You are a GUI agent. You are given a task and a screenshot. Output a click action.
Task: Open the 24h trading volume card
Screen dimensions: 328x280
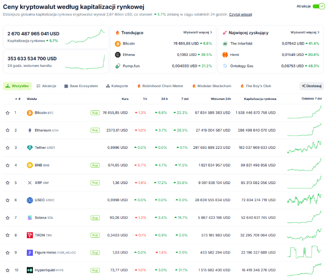coord(56,62)
